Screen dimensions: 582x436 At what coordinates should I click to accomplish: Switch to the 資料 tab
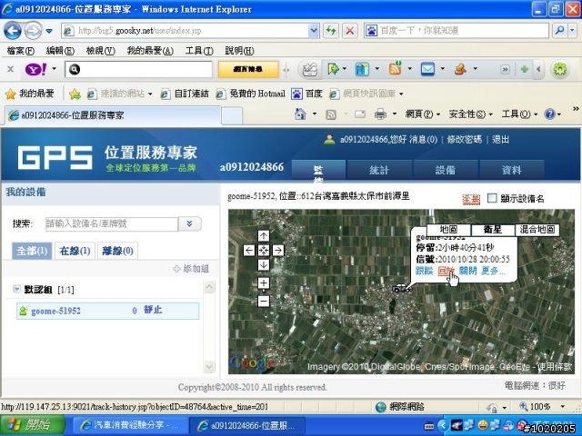tap(512, 170)
